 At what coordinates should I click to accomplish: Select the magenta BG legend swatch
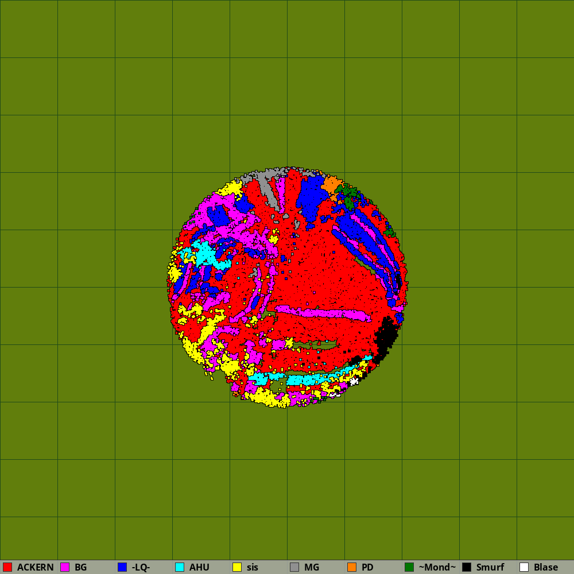click(x=65, y=567)
